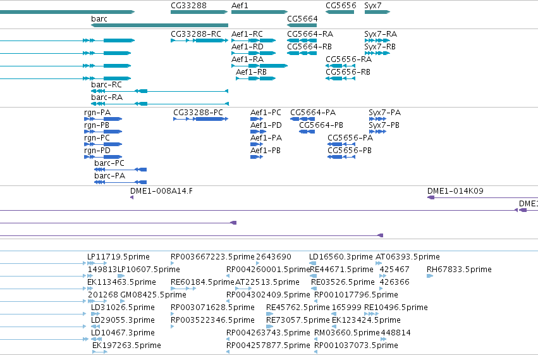Viewport: 538px width, 355px height.
Task: Click the CG5664 gene label
Action: (x=302, y=18)
